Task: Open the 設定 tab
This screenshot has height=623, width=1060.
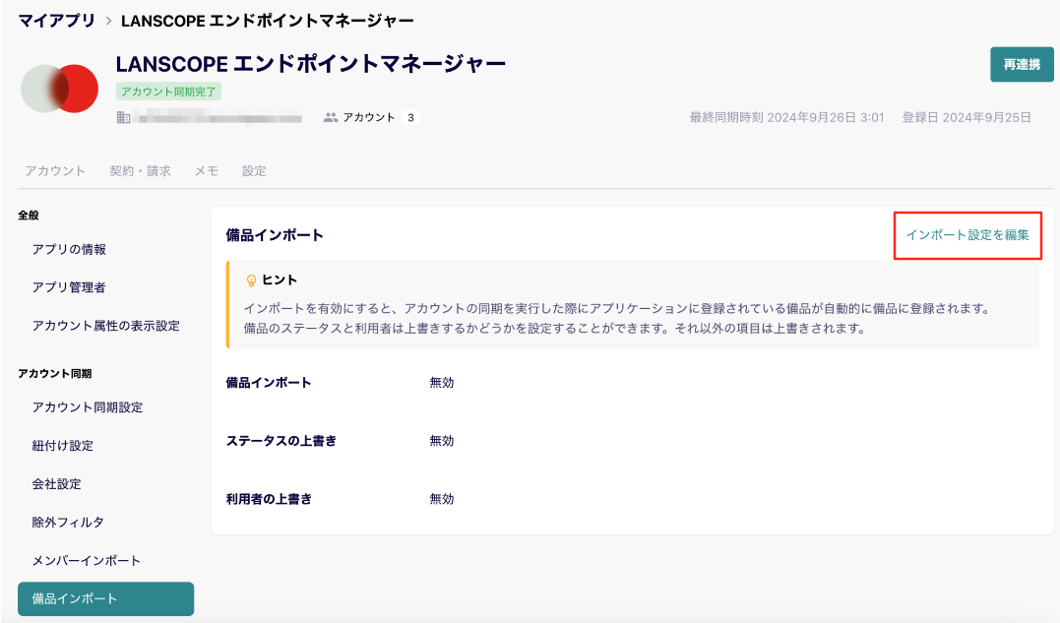Action: [254, 171]
